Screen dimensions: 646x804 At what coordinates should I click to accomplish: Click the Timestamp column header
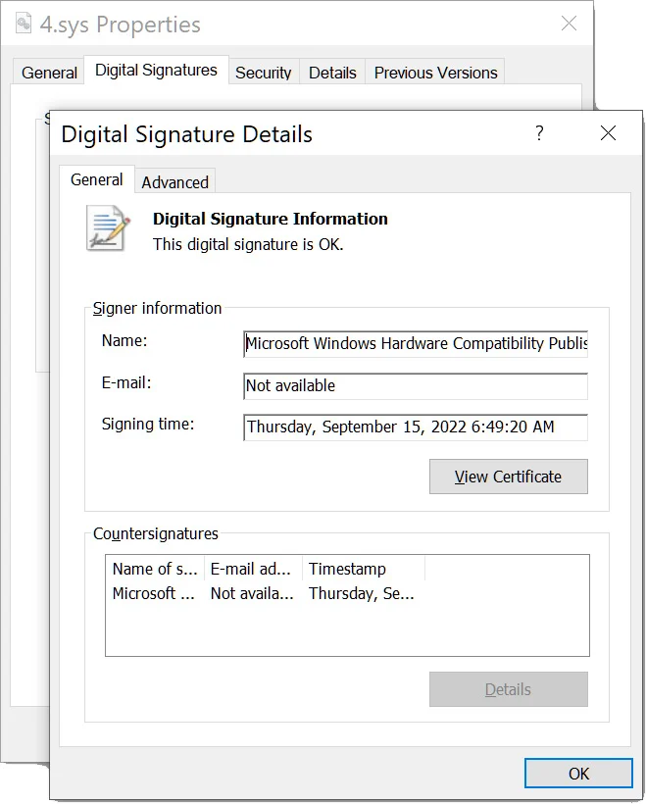[363, 569]
